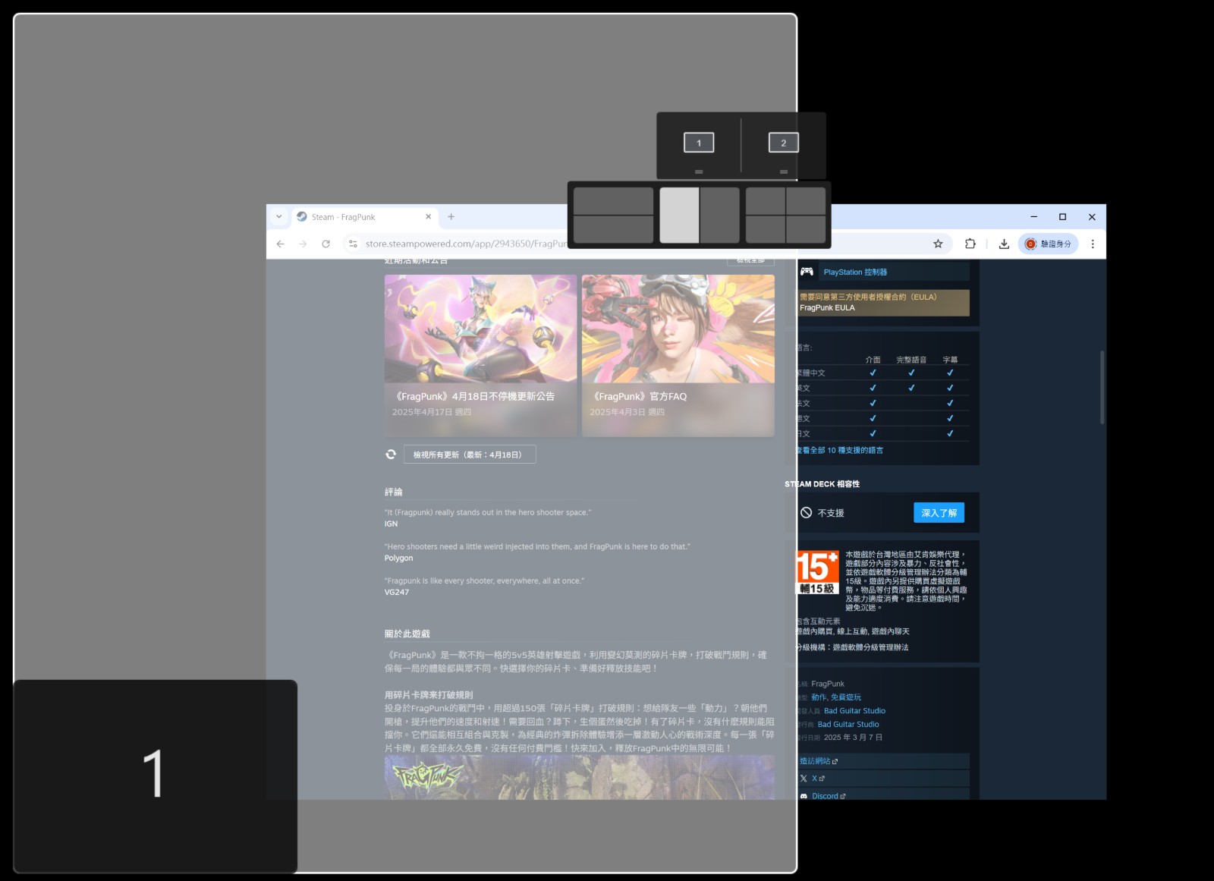Open Chrome three-dot menu
Viewport: 1214px width, 881px height.
1093,244
